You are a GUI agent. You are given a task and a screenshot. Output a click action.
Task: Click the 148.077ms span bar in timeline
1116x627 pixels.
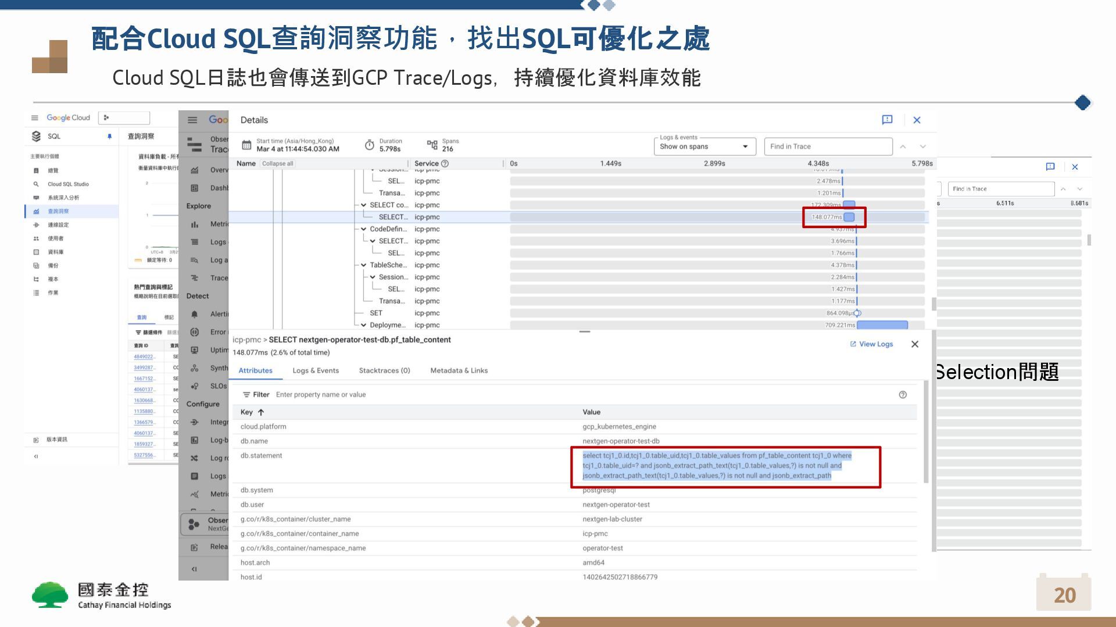click(x=849, y=217)
